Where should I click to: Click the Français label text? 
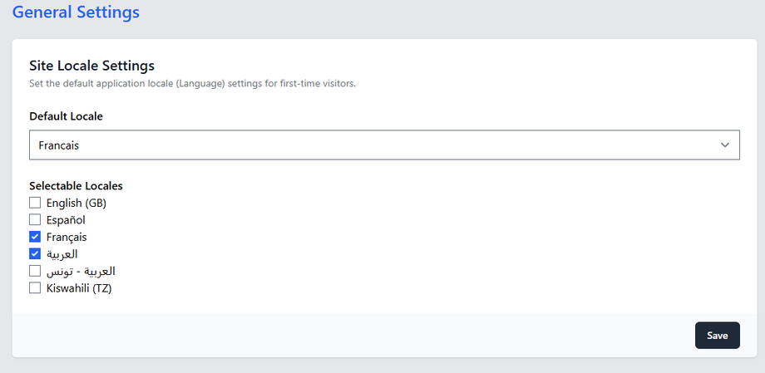tap(67, 237)
